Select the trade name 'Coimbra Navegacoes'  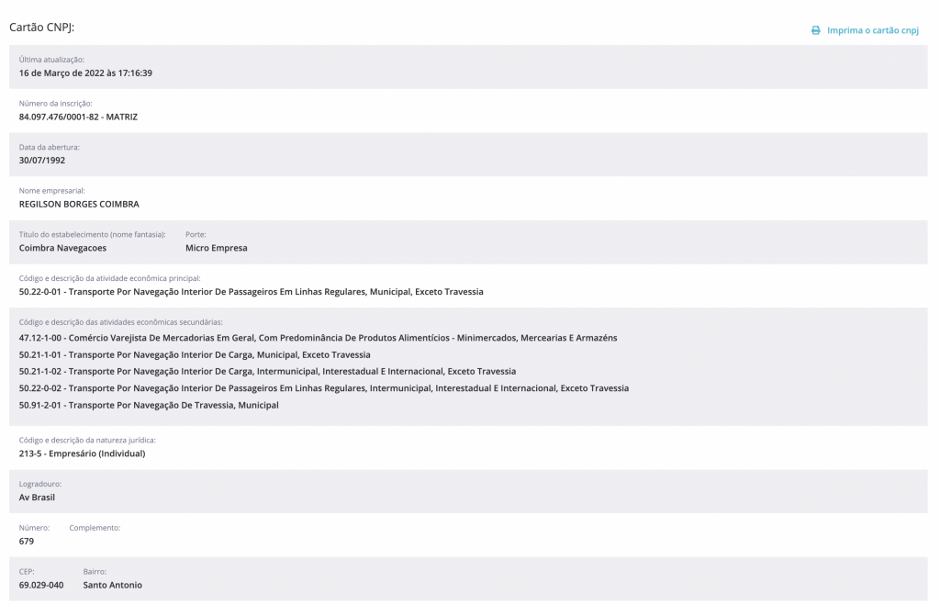pyautogui.click(x=62, y=248)
